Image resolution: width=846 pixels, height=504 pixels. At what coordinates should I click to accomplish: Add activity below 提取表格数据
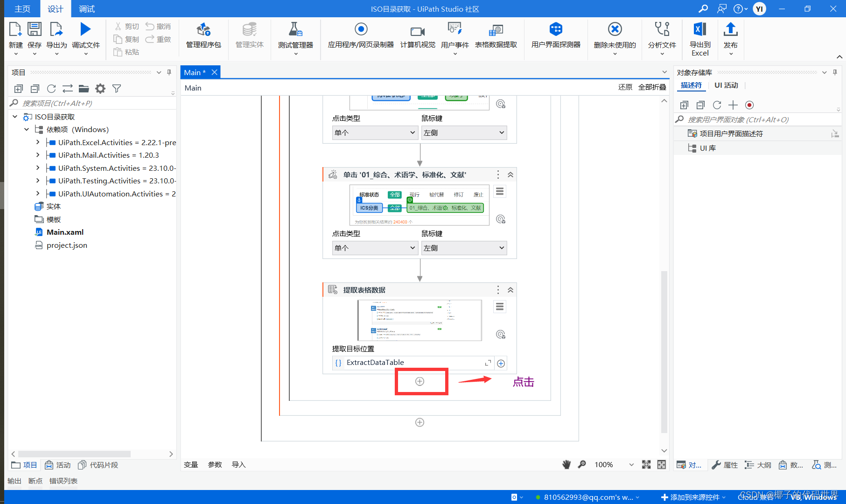pos(420,382)
